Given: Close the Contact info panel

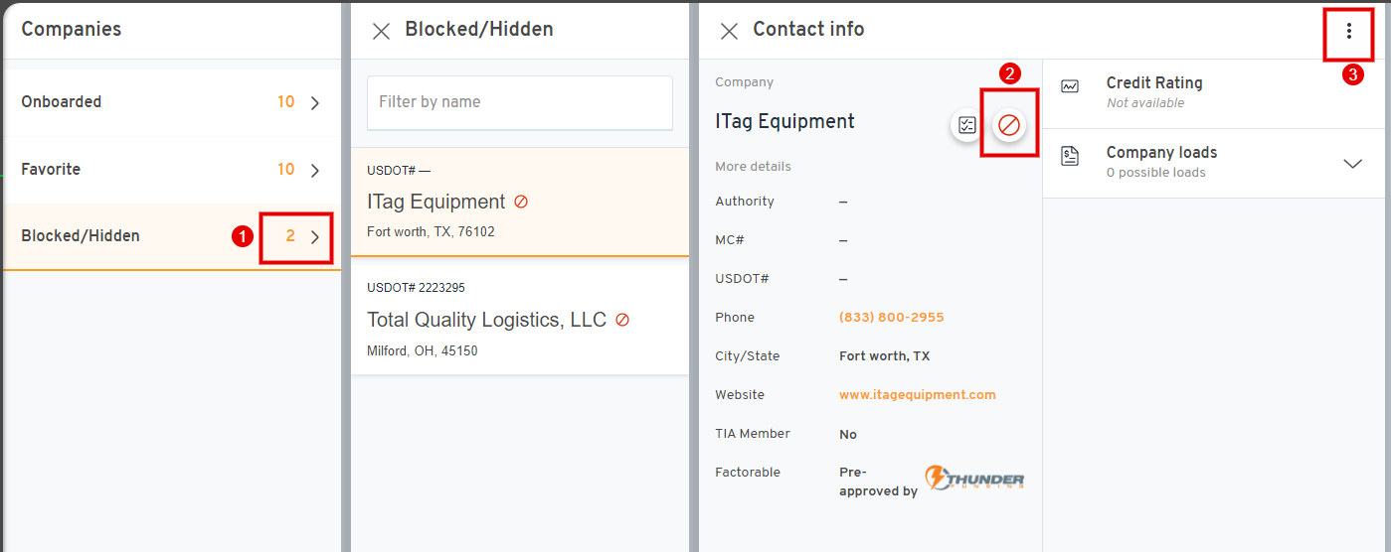Looking at the screenshot, I should point(729,31).
